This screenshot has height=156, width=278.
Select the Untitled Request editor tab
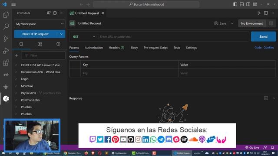87,13
